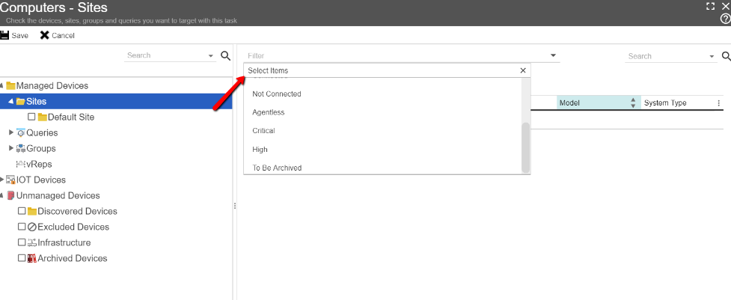The height and width of the screenshot is (300, 731).
Task: Select the Default Site tree label
Action: click(71, 117)
